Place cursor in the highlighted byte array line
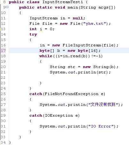The width and height of the screenshot is (129, 145). (x=69, y=51)
